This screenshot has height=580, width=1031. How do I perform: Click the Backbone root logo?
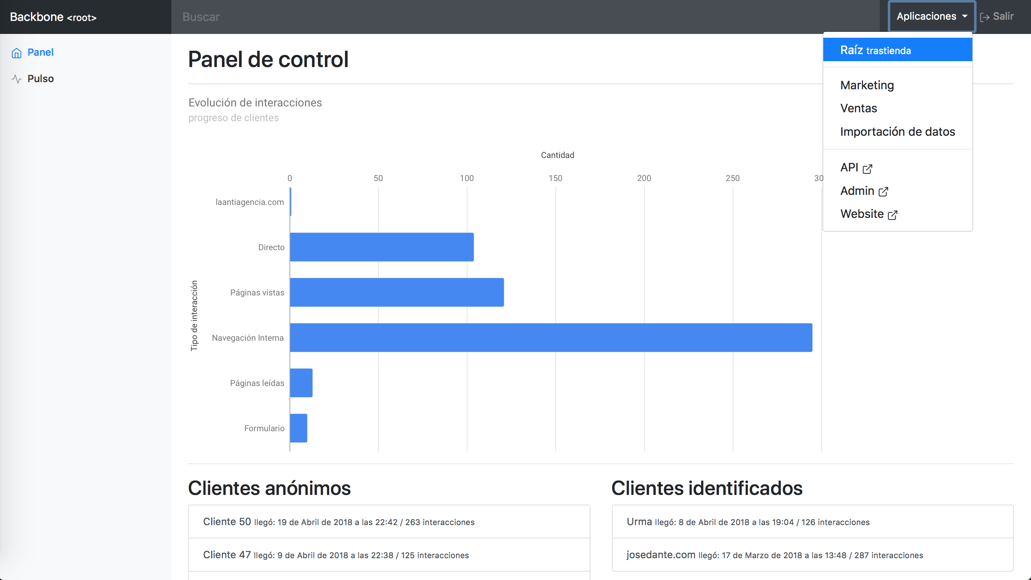(x=52, y=17)
